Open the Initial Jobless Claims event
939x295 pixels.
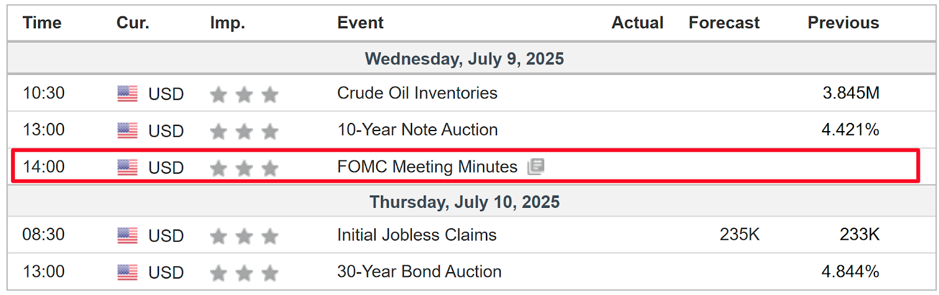417,235
